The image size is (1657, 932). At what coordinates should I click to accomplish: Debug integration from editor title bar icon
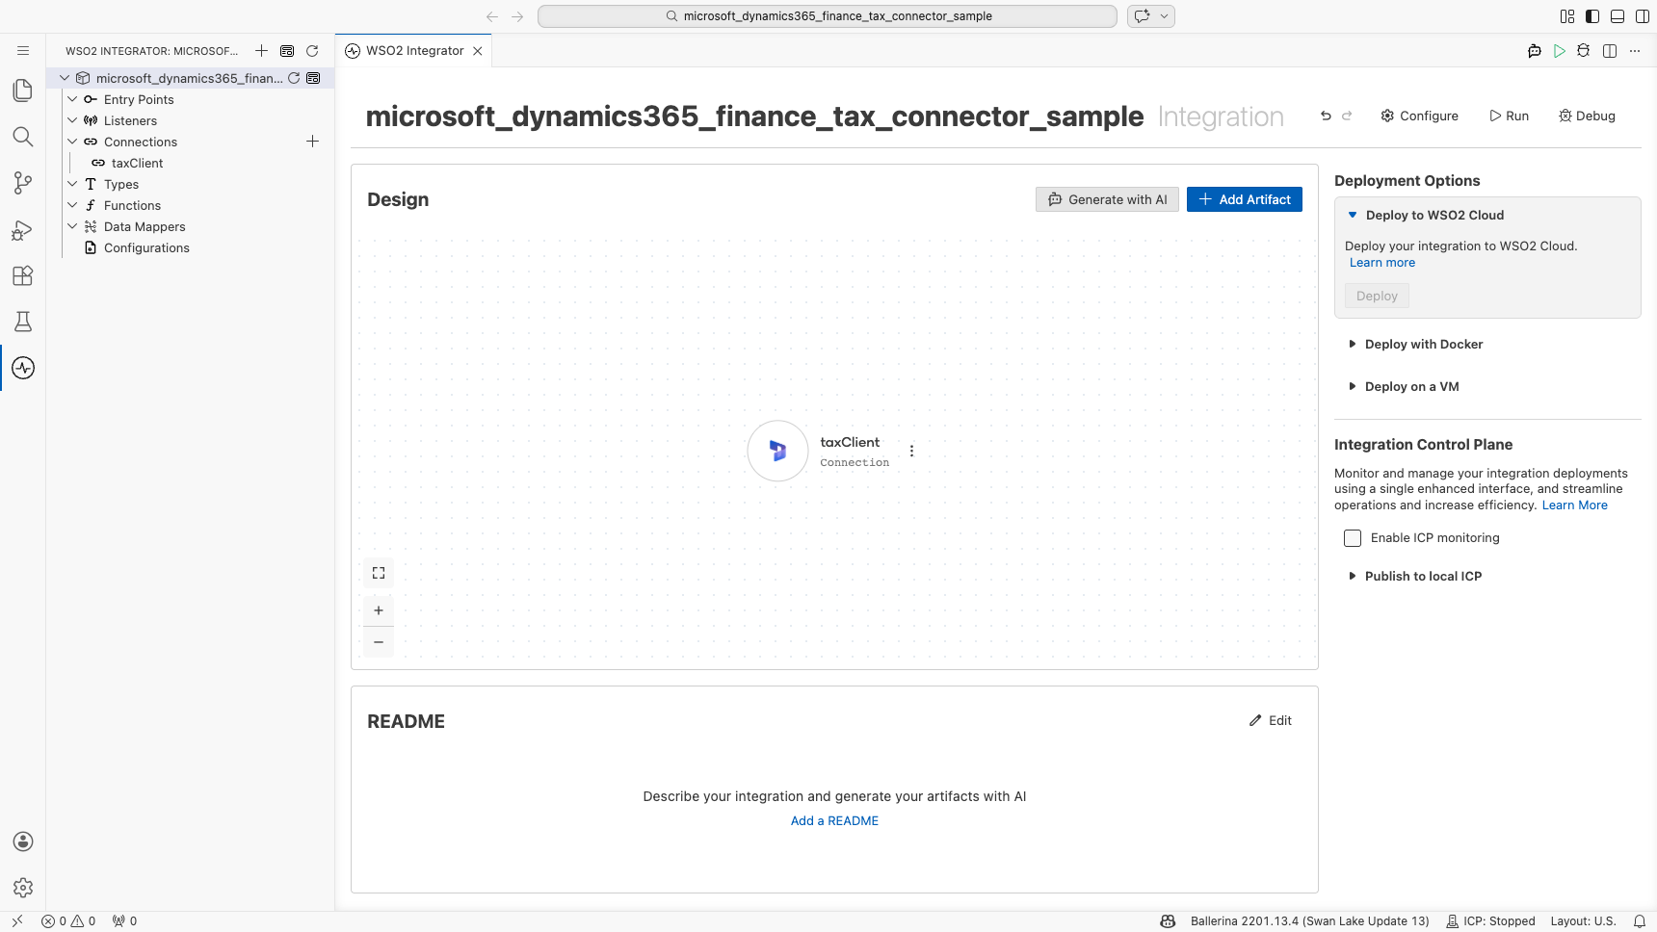click(x=1584, y=51)
